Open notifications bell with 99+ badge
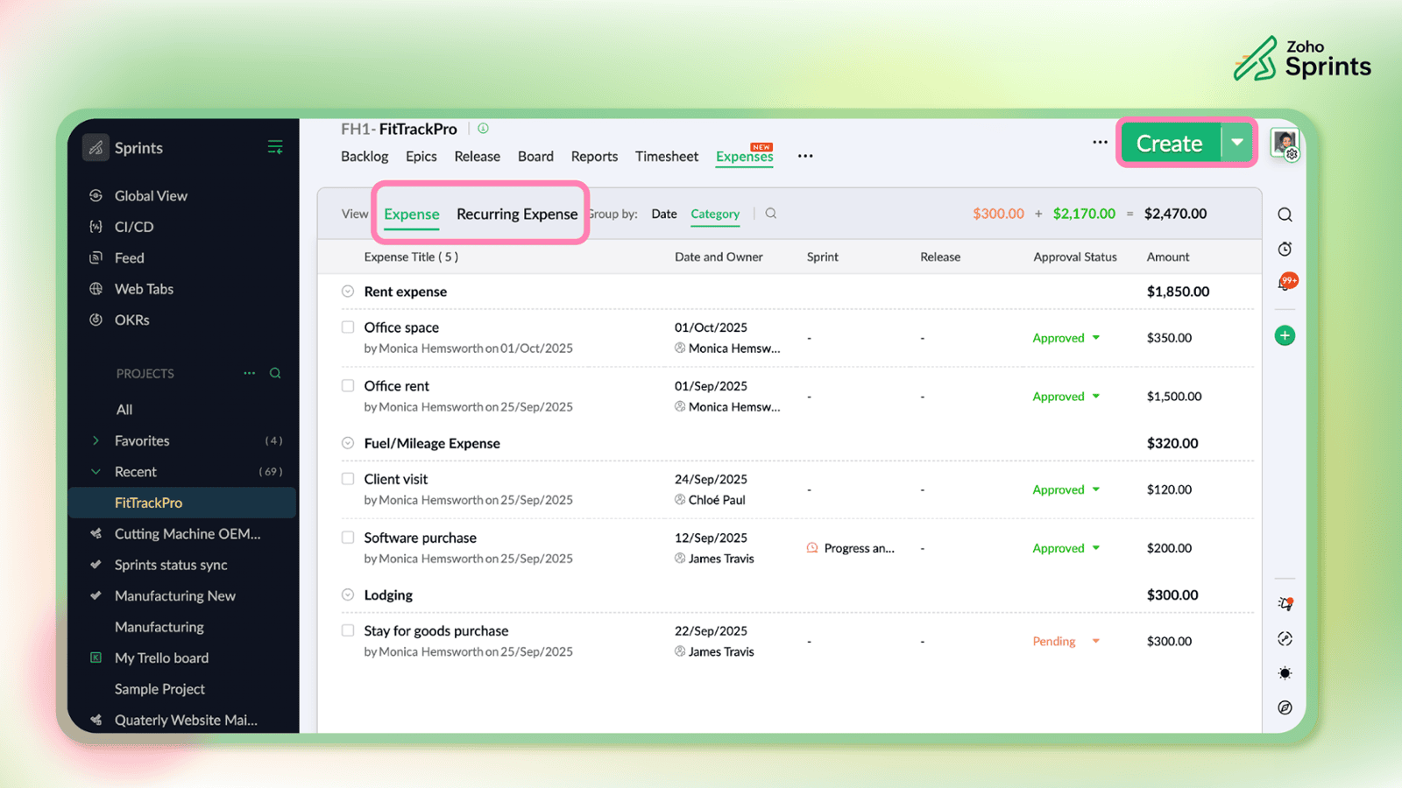The image size is (1402, 788). (1285, 283)
